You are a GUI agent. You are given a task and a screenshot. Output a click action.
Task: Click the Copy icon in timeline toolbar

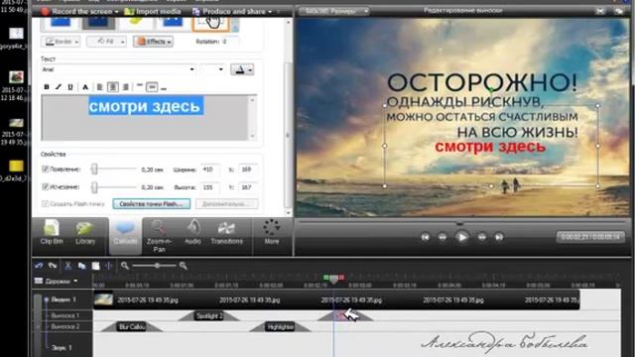[81, 266]
